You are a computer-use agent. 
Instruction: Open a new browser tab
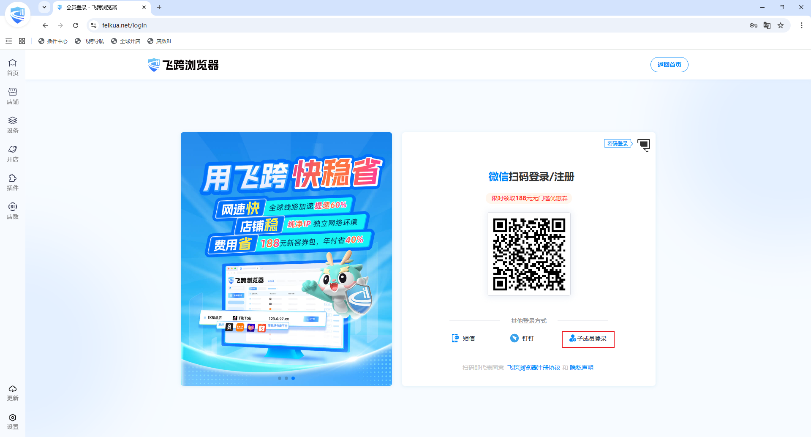point(159,7)
